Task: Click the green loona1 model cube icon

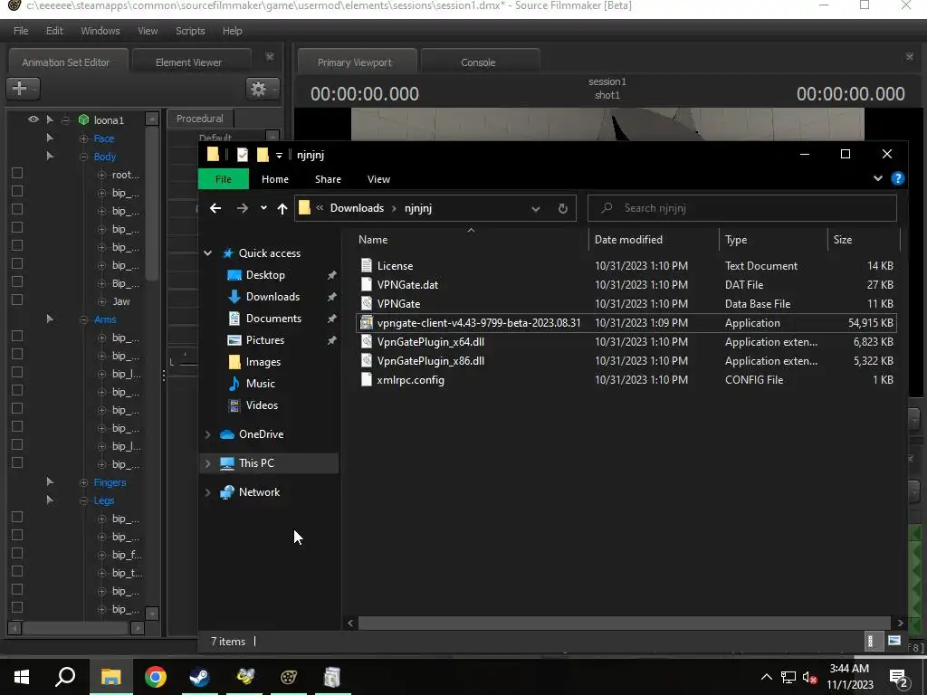Action: point(83,120)
